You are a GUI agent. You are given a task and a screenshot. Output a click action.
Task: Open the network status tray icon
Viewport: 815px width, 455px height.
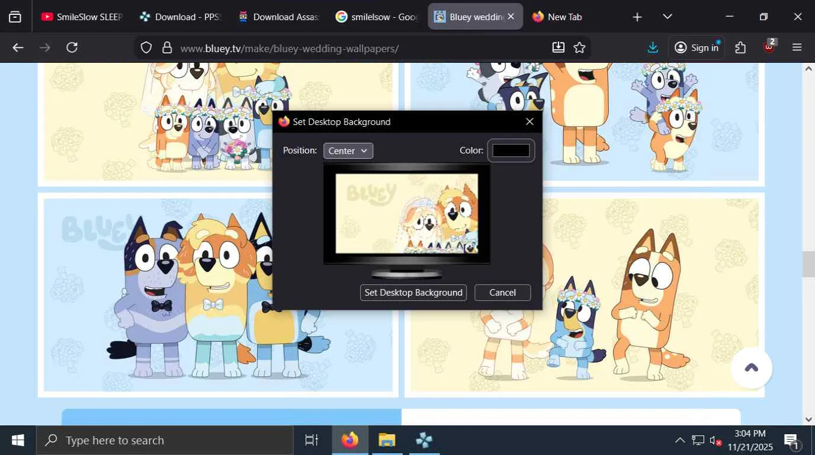698,440
